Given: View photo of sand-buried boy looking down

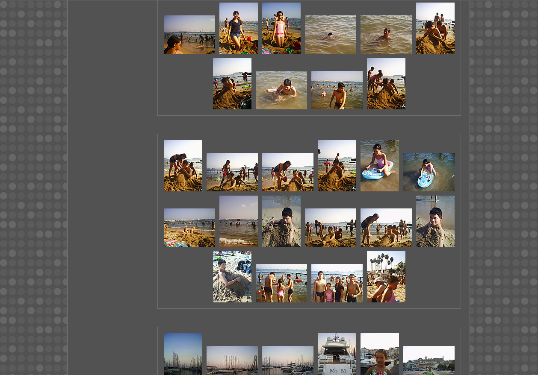Looking at the screenshot, I should (281, 221).
